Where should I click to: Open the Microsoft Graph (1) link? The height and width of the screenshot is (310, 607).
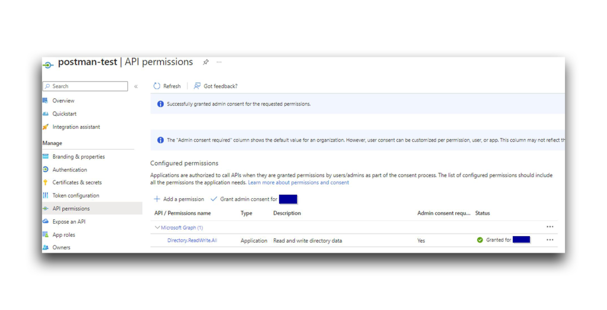pyautogui.click(x=182, y=228)
